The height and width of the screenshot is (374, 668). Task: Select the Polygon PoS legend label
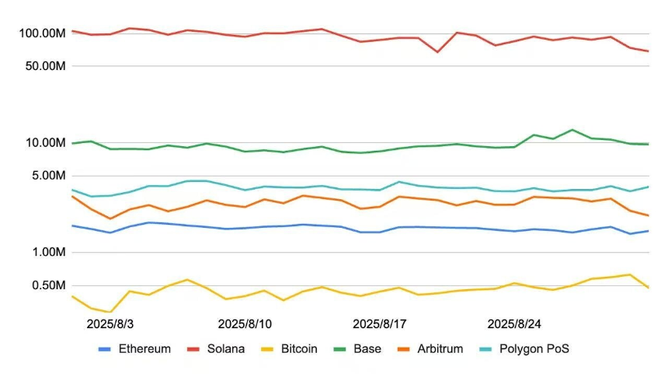tap(534, 349)
